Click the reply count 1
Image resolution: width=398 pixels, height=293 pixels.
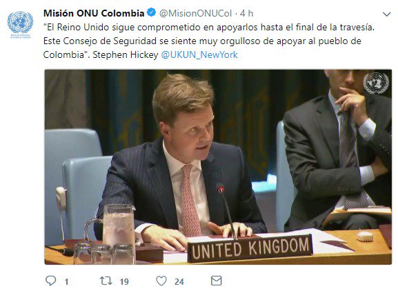click(66, 281)
